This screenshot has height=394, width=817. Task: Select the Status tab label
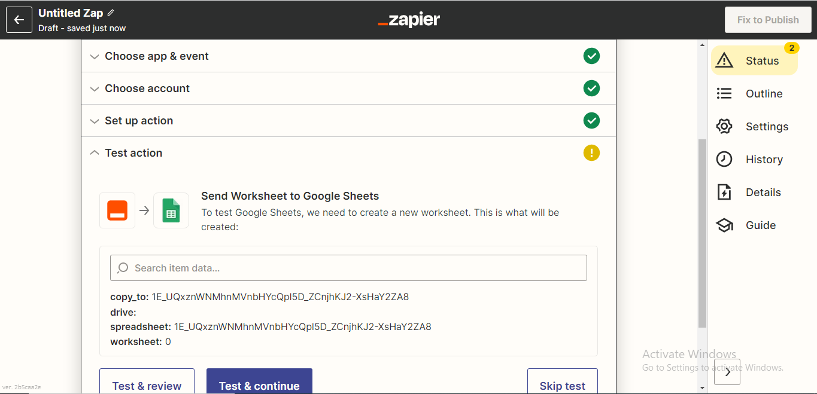coord(762,61)
